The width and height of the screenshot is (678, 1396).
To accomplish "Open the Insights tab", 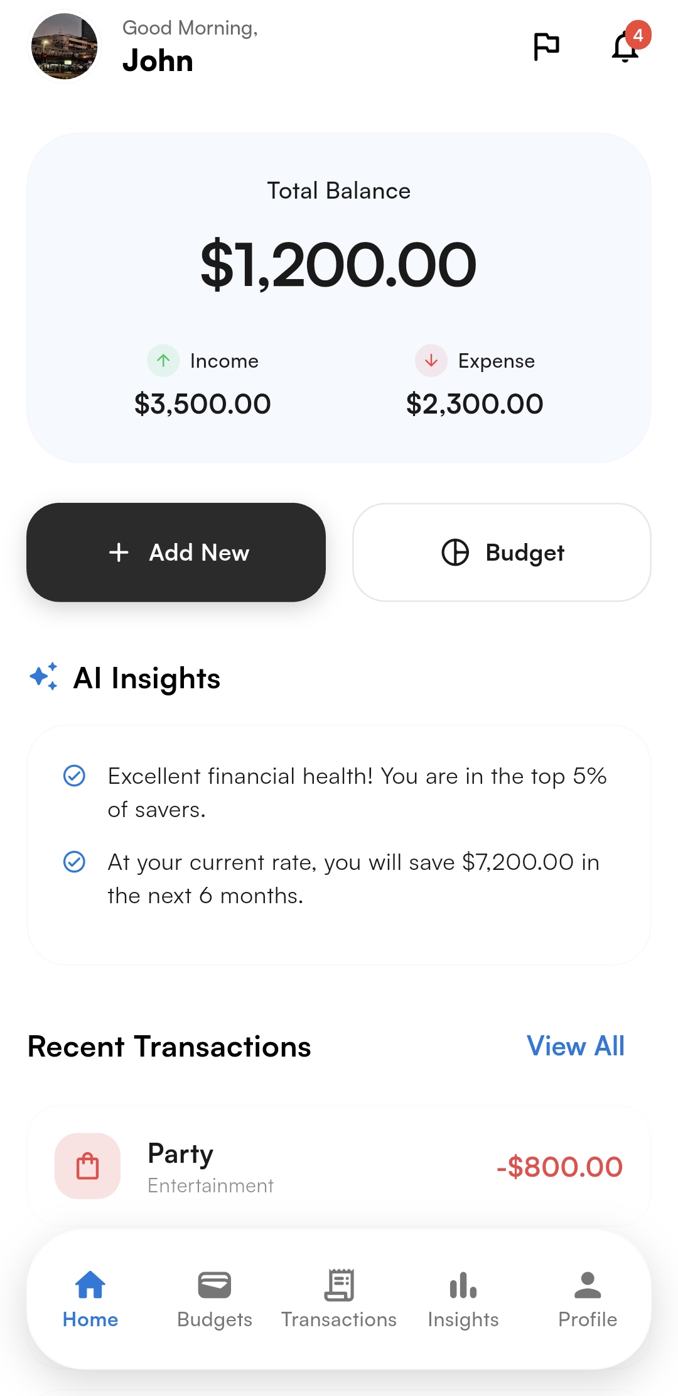I will click(x=463, y=1299).
